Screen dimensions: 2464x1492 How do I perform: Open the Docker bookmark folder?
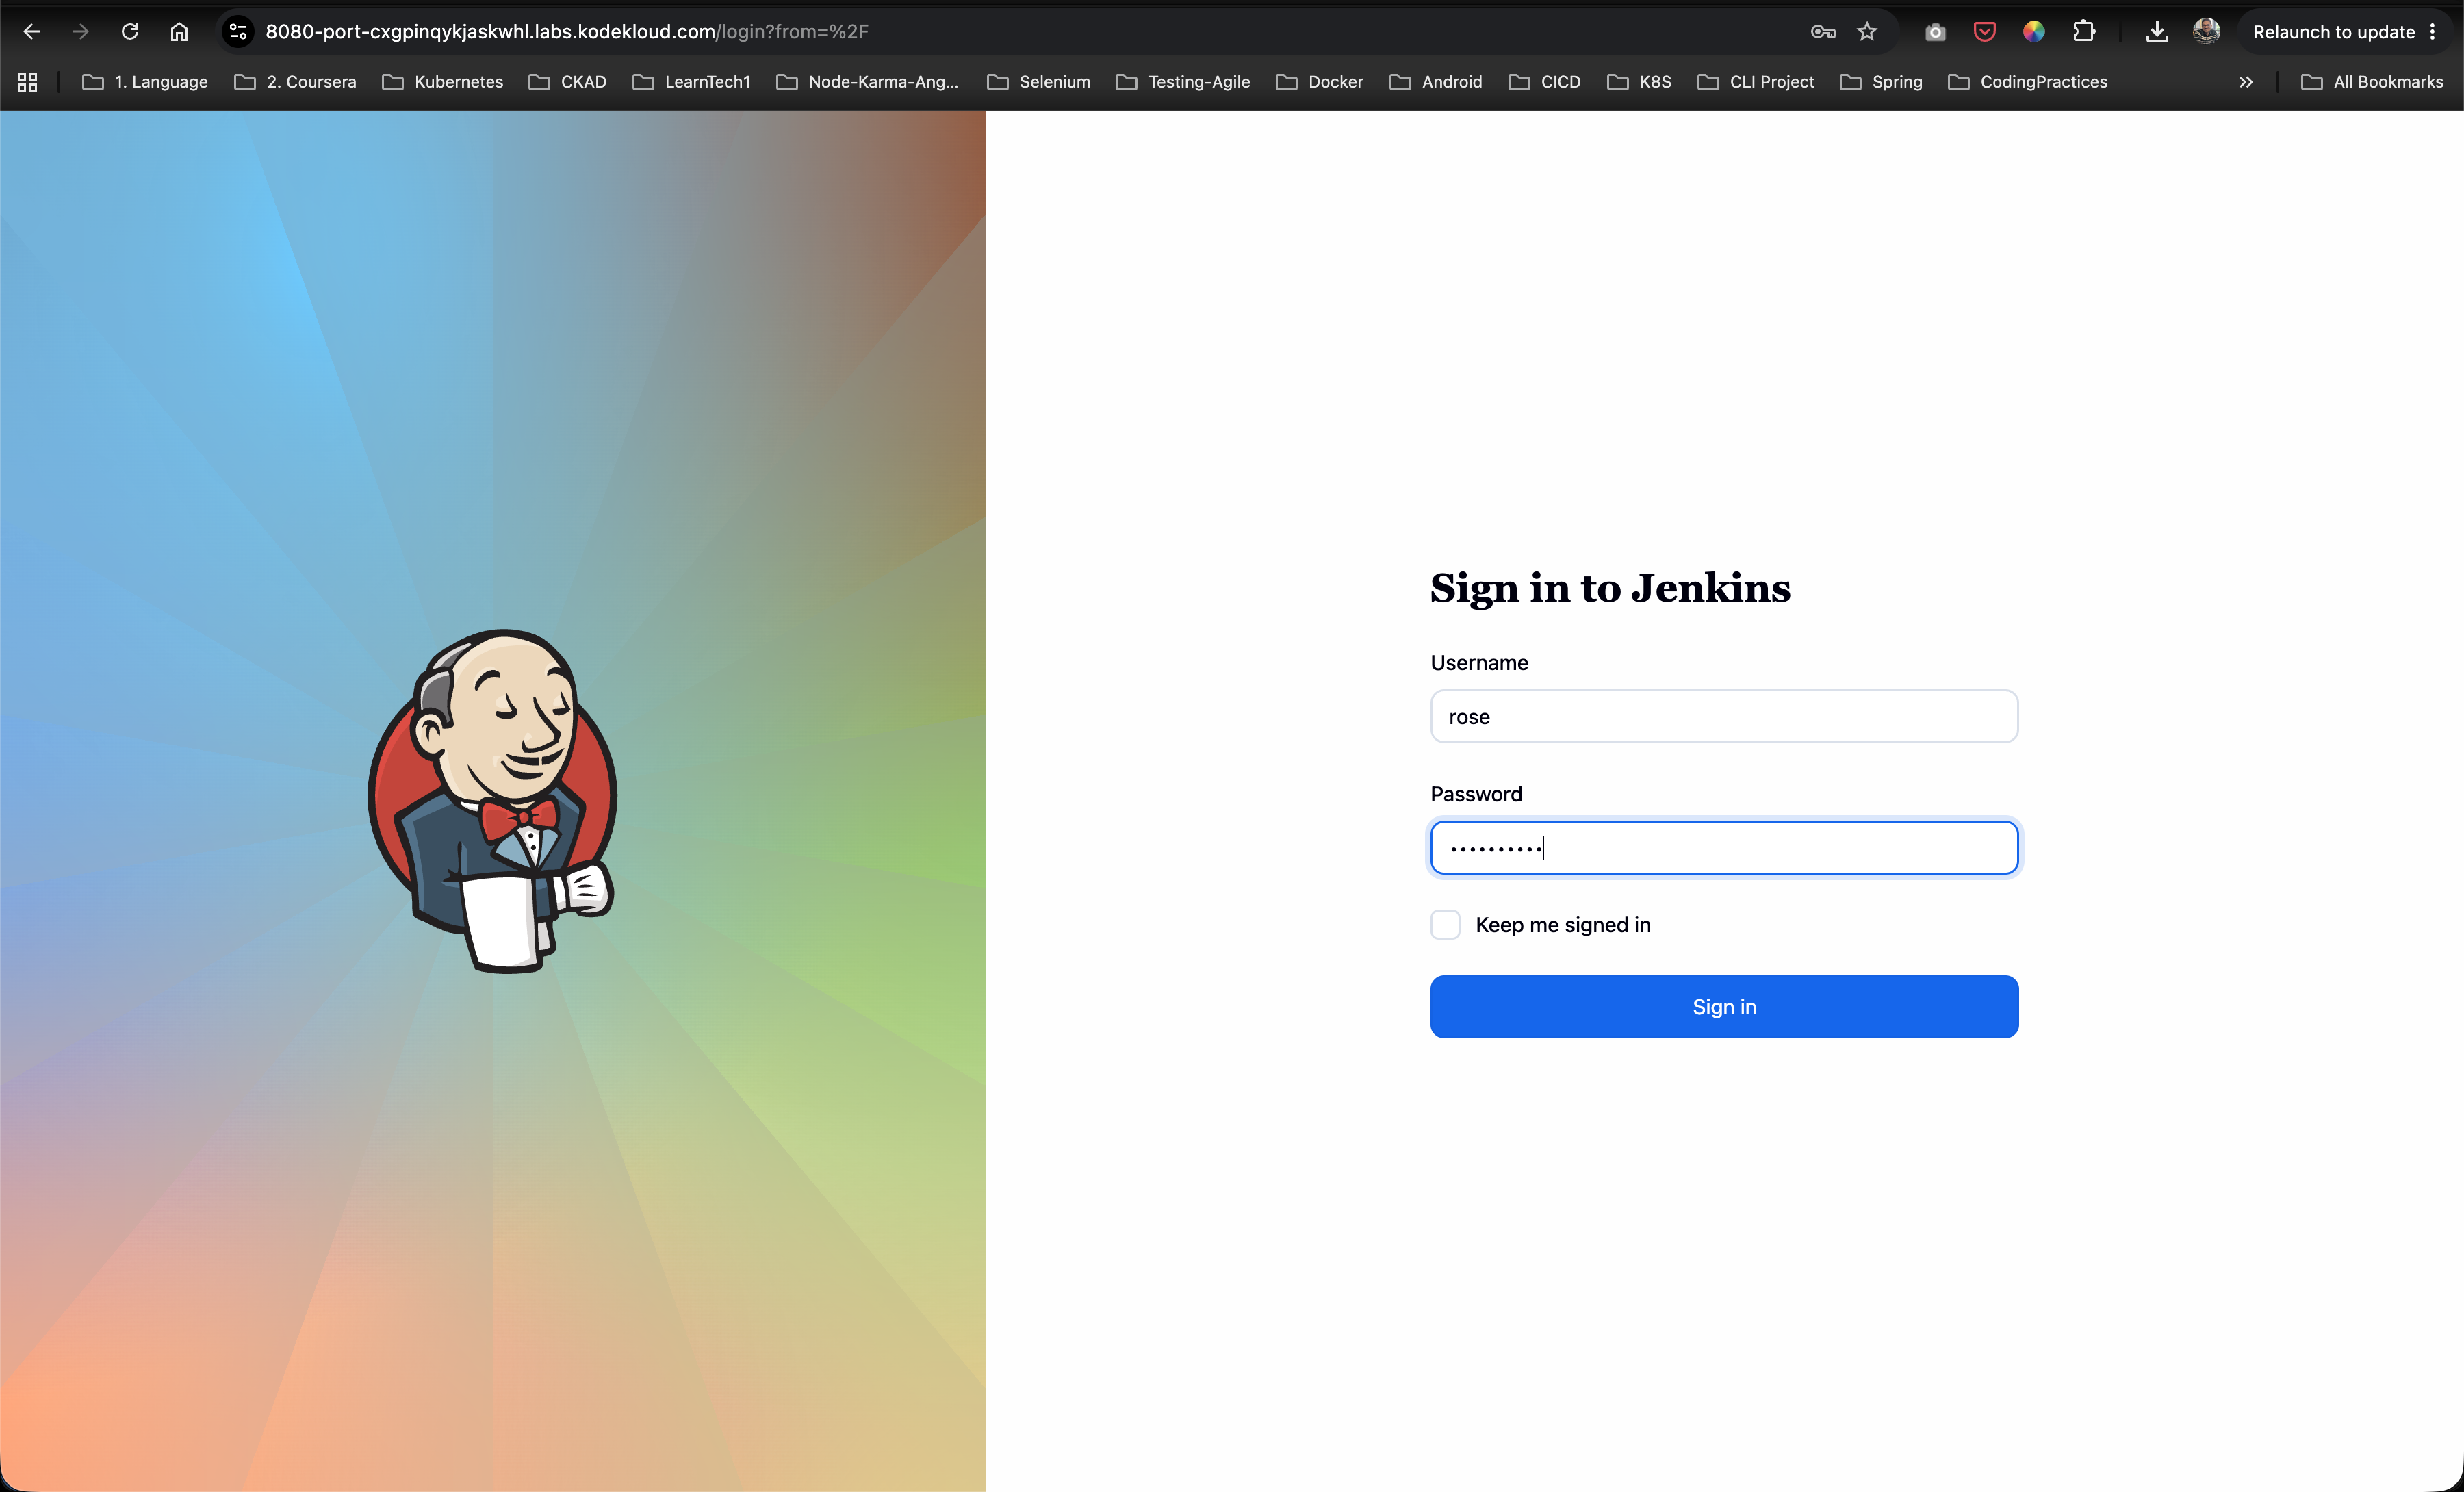1320,82
